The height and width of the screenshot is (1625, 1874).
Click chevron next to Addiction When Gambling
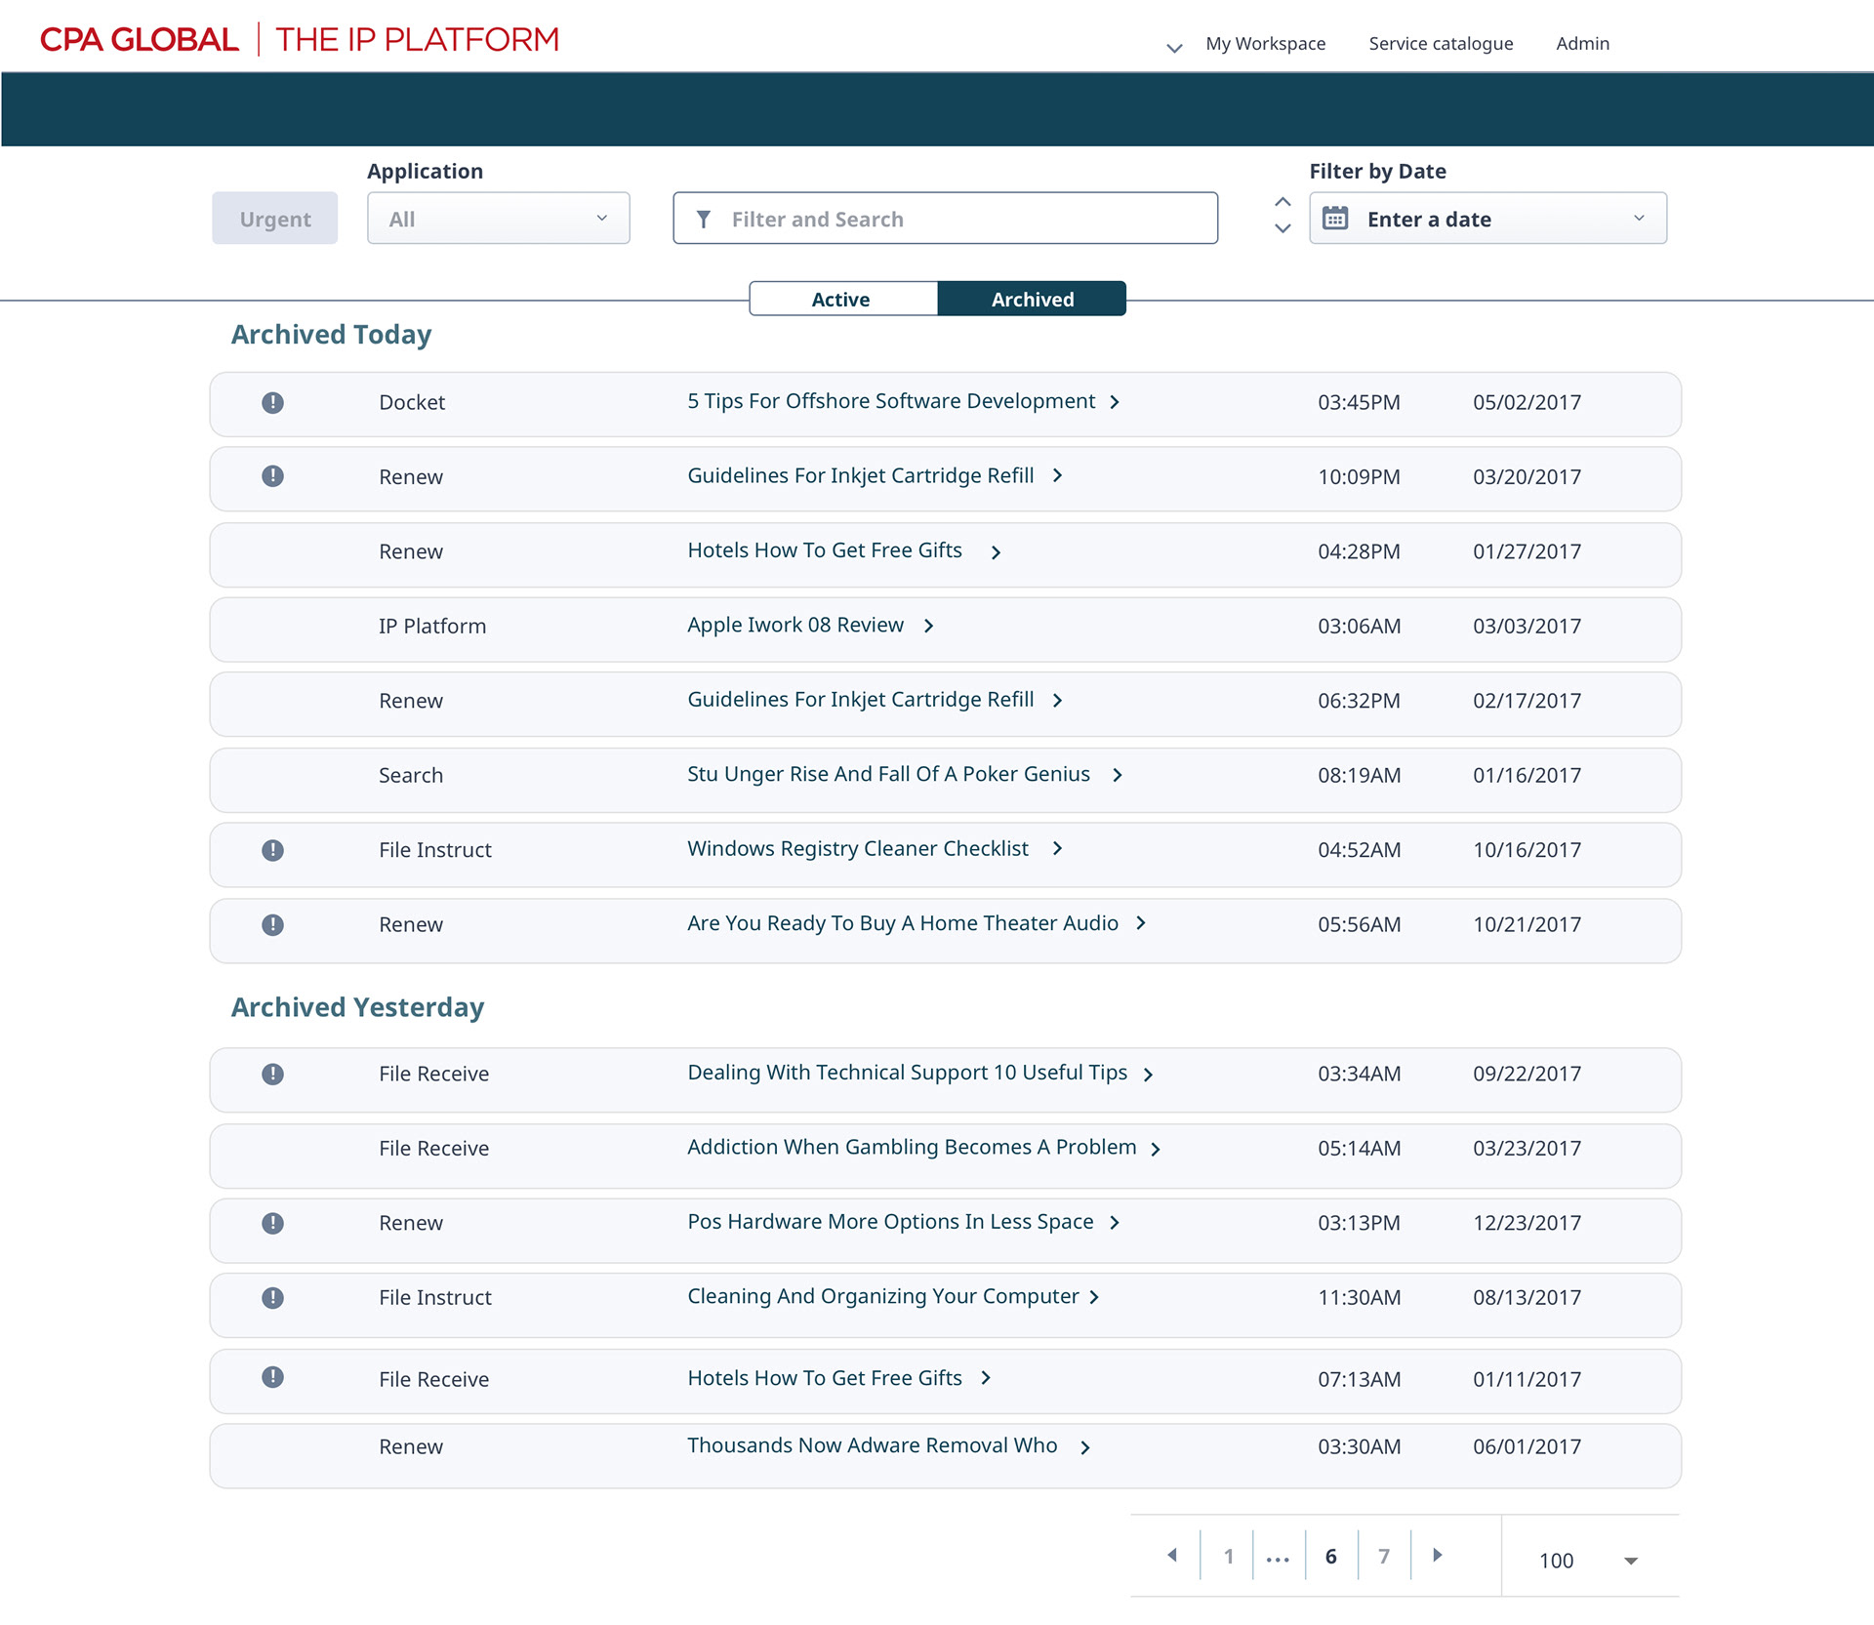pos(1156,1150)
